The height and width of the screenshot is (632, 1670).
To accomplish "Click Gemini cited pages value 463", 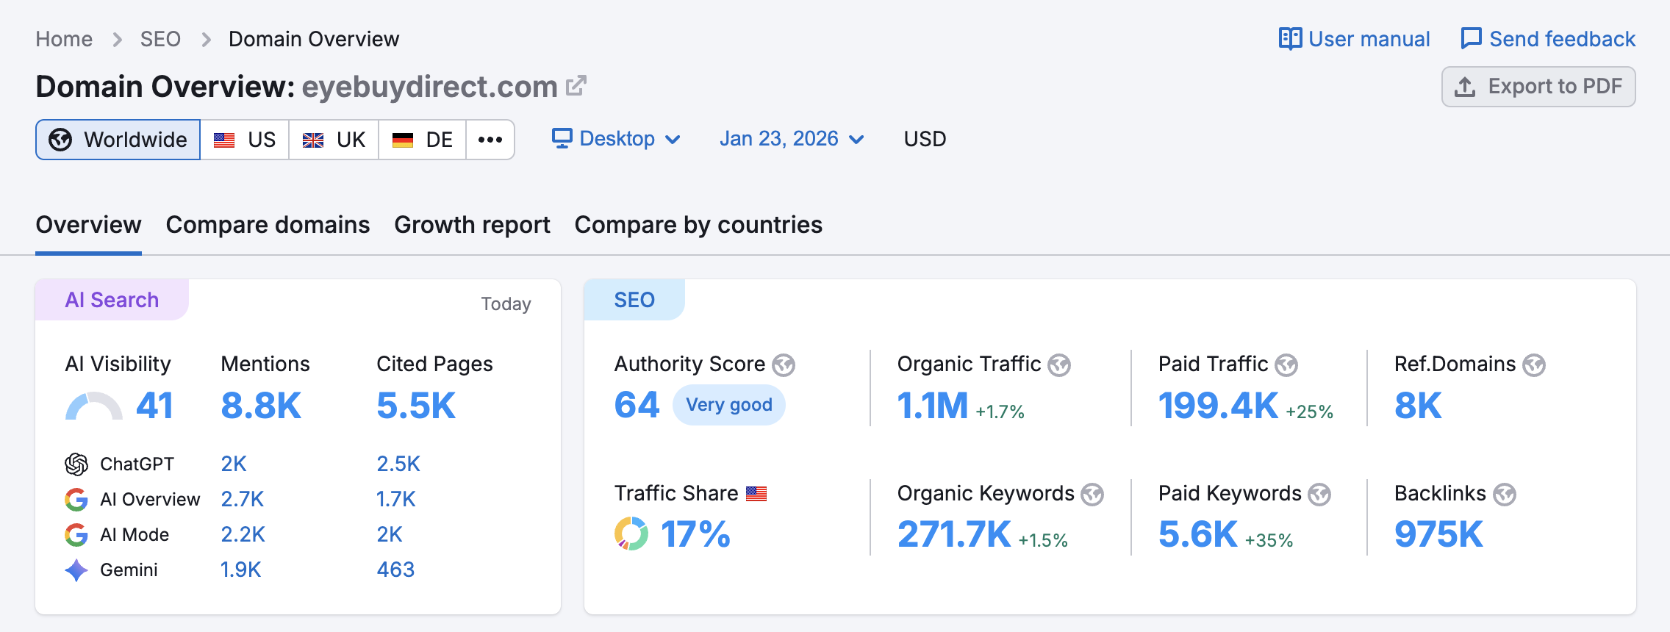I will coord(395,570).
